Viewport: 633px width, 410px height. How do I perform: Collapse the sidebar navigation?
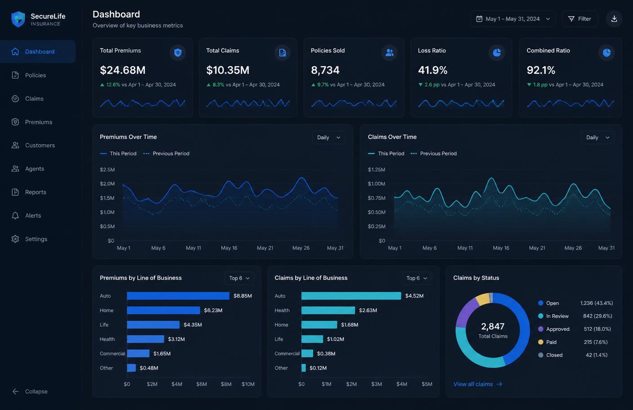click(30, 392)
